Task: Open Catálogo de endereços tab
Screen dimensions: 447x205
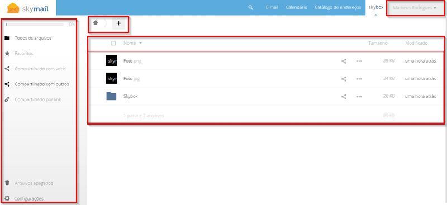Action: point(338,7)
